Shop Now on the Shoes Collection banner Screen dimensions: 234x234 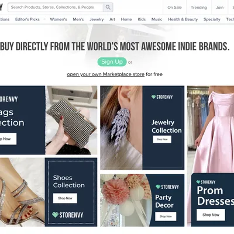tap(65, 198)
